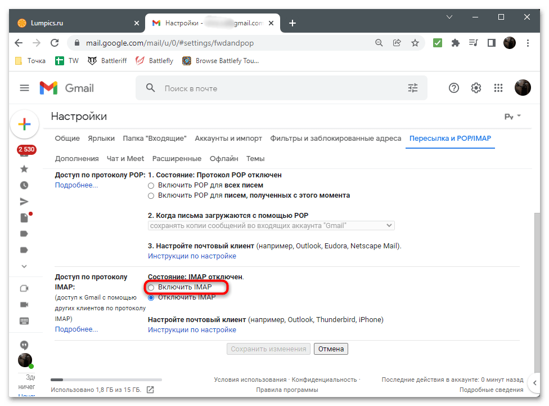The image size is (549, 406).
Task: Open IMAP configuration instructions link
Action: pos(192,330)
